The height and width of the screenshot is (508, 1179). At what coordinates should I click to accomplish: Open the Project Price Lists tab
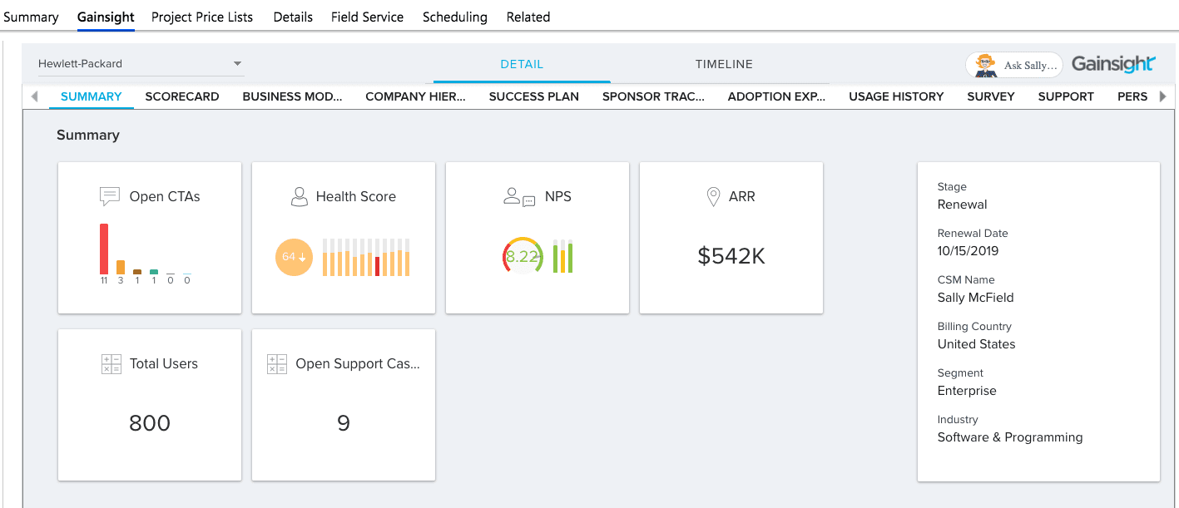coord(202,17)
